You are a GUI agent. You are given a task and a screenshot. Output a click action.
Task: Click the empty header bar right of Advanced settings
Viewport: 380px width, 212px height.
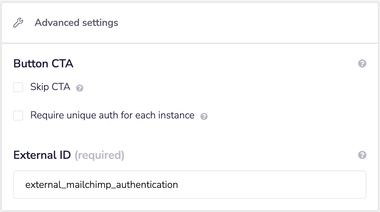click(249, 23)
